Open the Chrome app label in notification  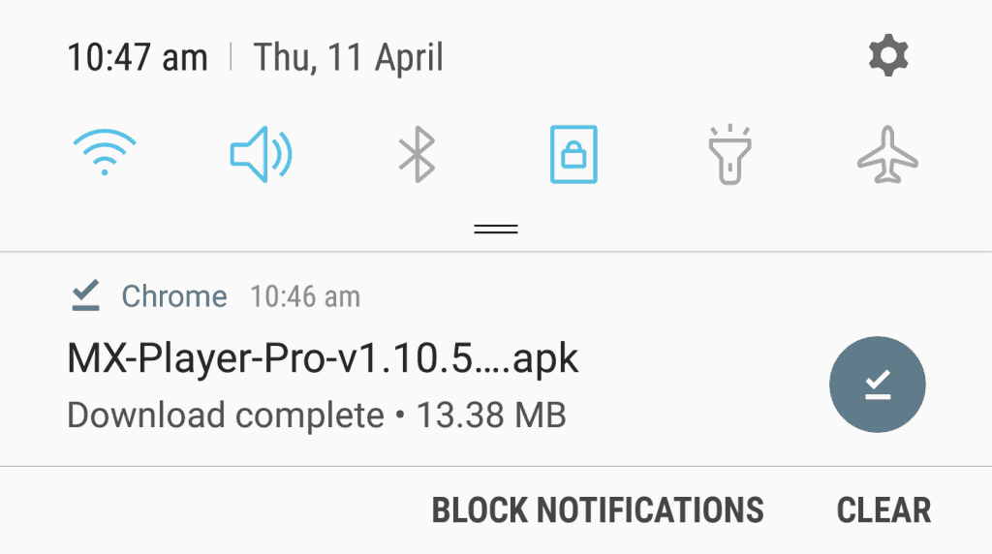(x=174, y=296)
